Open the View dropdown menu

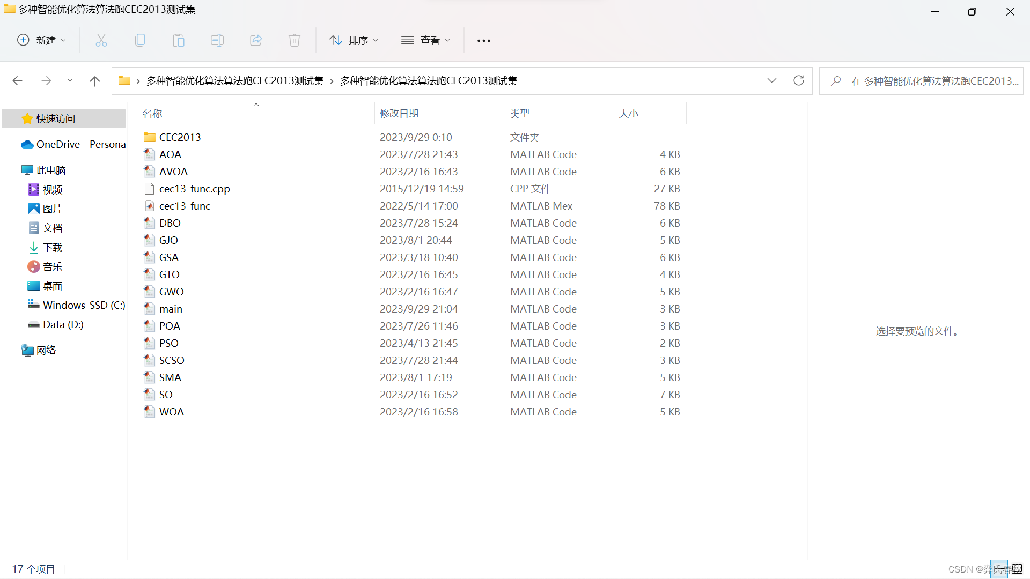(426, 40)
